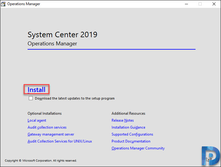Launch Gateway management server install
221x167 pixels.
(x=51, y=134)
